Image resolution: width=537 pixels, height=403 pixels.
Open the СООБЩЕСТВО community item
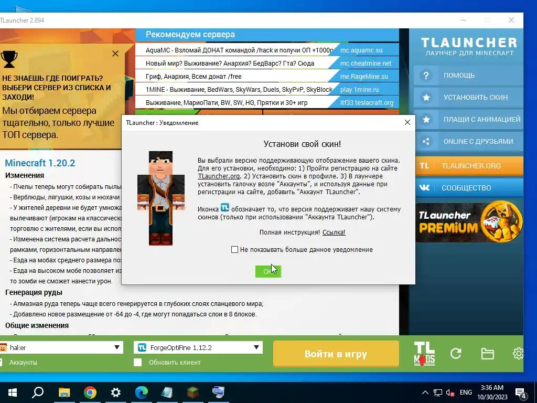(469, 188)
